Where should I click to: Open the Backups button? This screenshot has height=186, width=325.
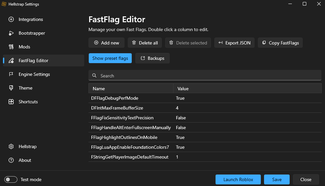click(153, 58)
